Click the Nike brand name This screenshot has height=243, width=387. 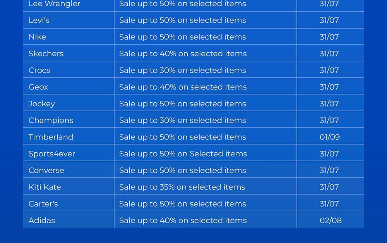click(x=38, y=37)
